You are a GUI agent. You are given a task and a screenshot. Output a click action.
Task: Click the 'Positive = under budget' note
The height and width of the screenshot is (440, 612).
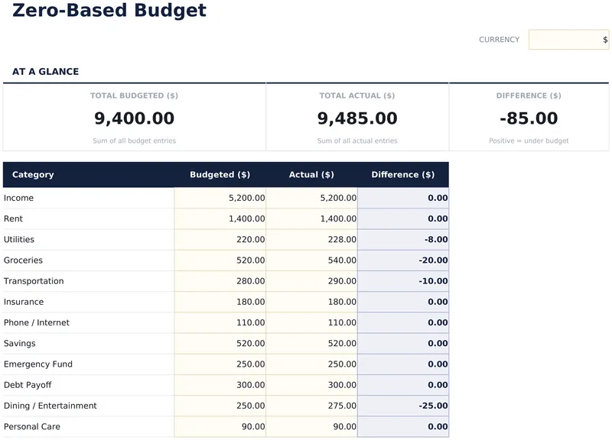[529, 141]
